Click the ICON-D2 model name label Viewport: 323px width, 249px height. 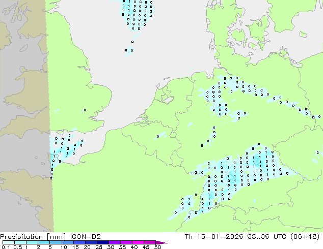point(85,237)
